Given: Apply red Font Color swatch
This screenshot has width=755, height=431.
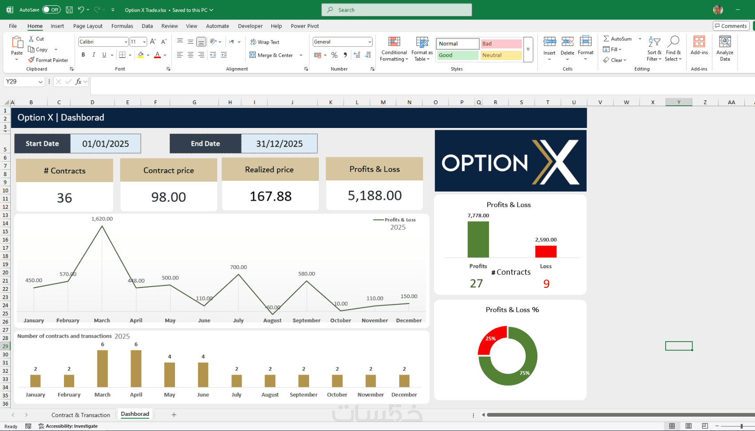Looking at the screenshot, I should pos(157,55).
